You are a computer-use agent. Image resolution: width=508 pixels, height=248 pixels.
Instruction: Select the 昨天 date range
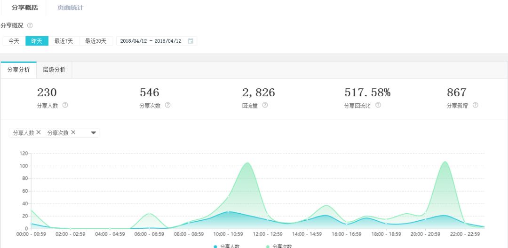[37, 41]
